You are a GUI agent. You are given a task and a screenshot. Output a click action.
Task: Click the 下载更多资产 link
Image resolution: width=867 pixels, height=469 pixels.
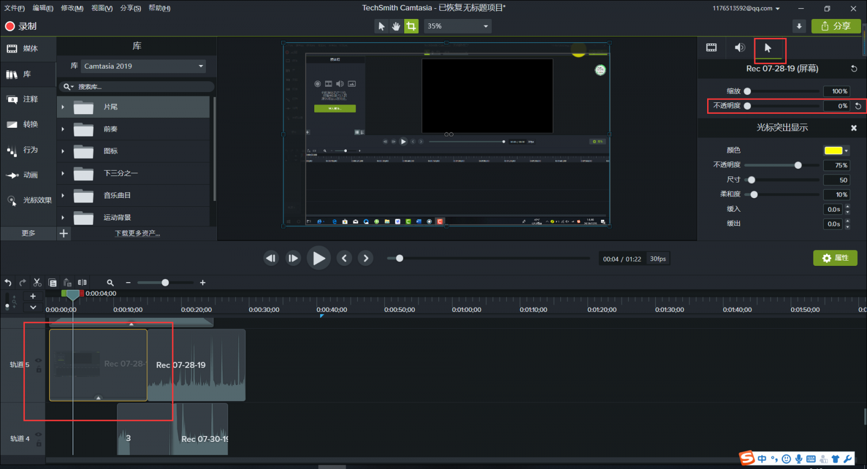(137, 233)
